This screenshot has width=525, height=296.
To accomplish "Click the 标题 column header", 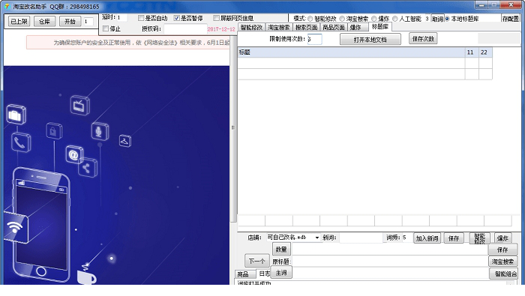I will pyautogui.click(x=351, y=52).
